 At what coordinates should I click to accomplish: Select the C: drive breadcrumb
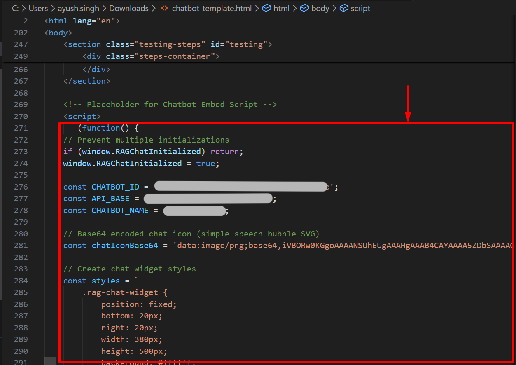[16, 8]
